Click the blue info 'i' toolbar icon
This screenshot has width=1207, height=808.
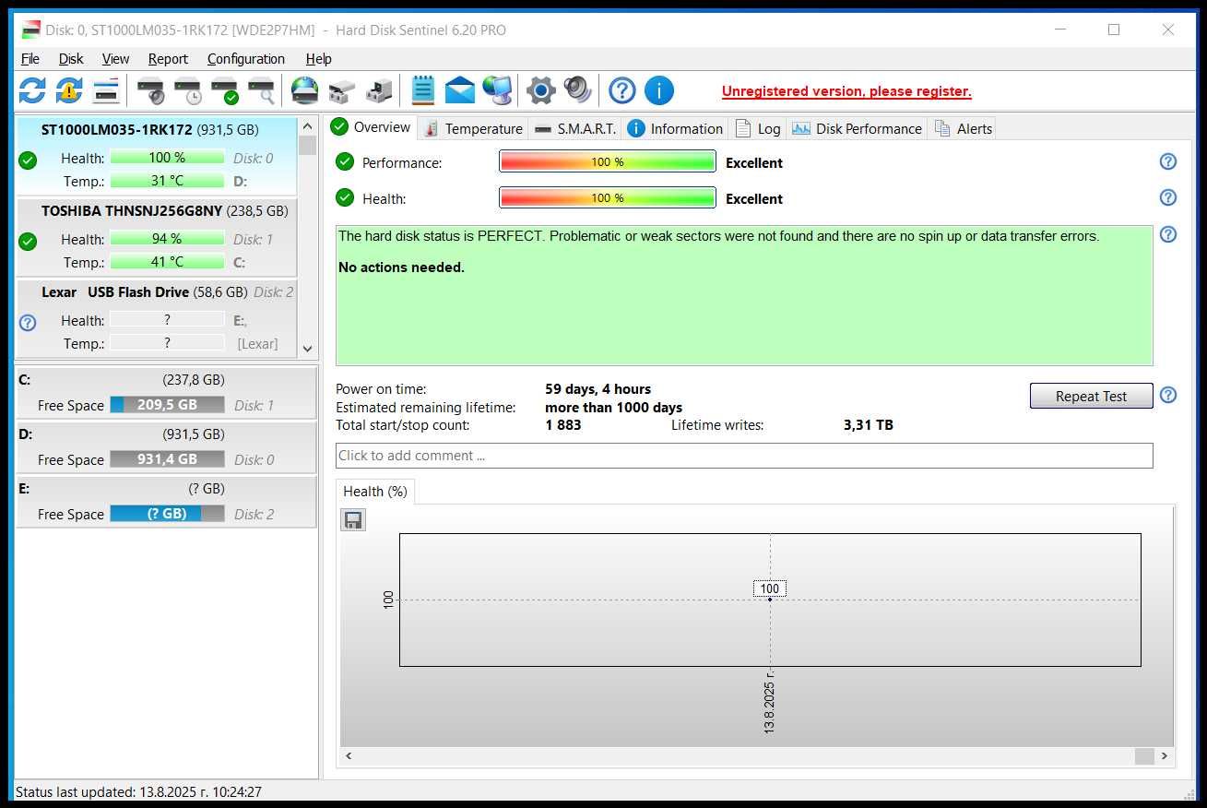click(659, 90)
